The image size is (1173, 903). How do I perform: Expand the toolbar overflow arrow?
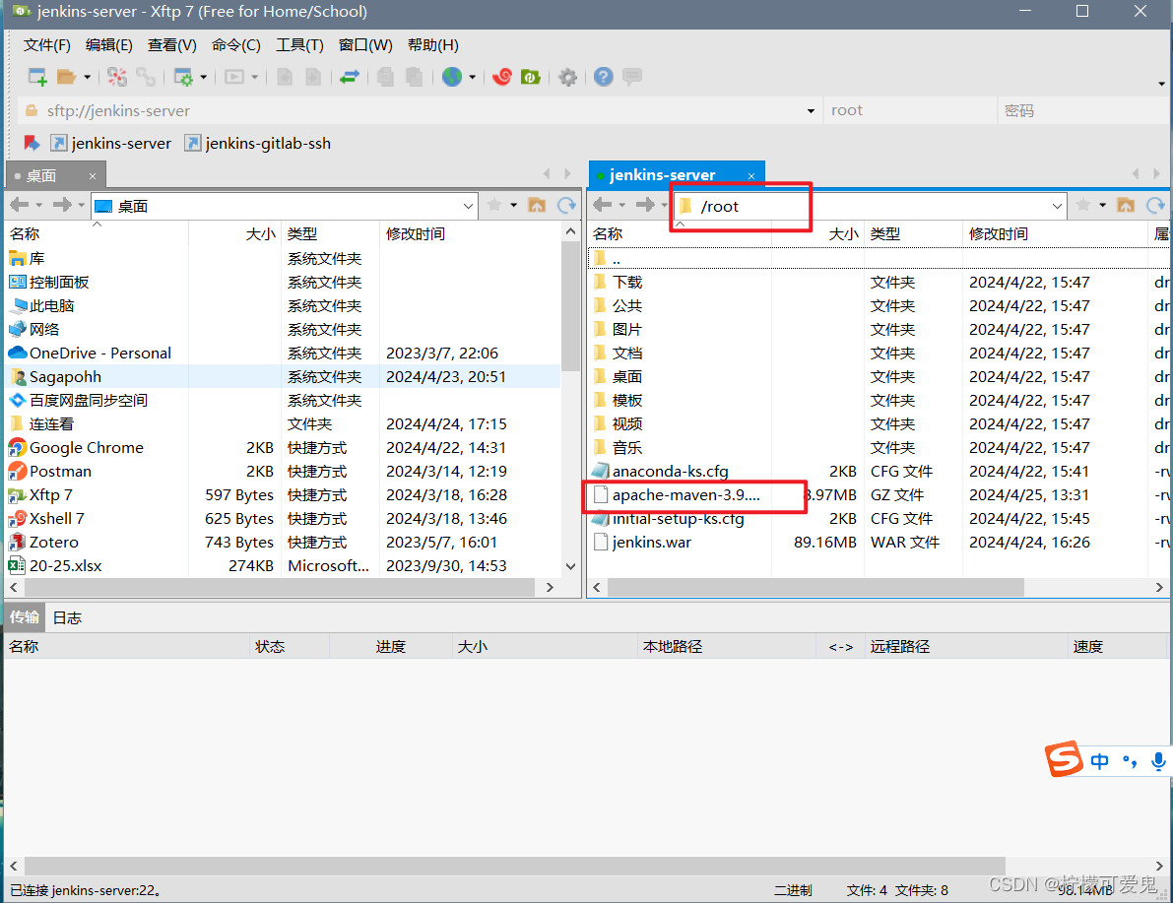pyautogui.click(x=1161, y=84)
